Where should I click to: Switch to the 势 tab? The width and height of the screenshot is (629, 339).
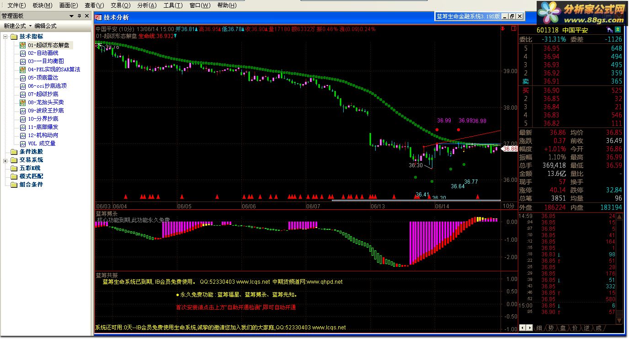(x=551, y=328)
